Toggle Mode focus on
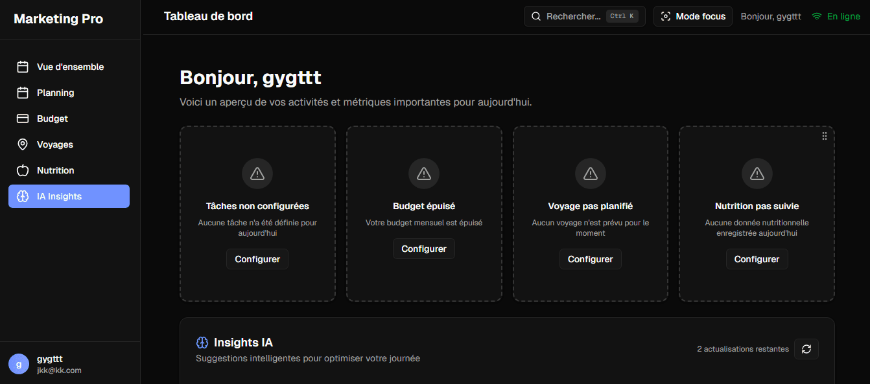Screen dimensions: 870x384 pos(692,16)
